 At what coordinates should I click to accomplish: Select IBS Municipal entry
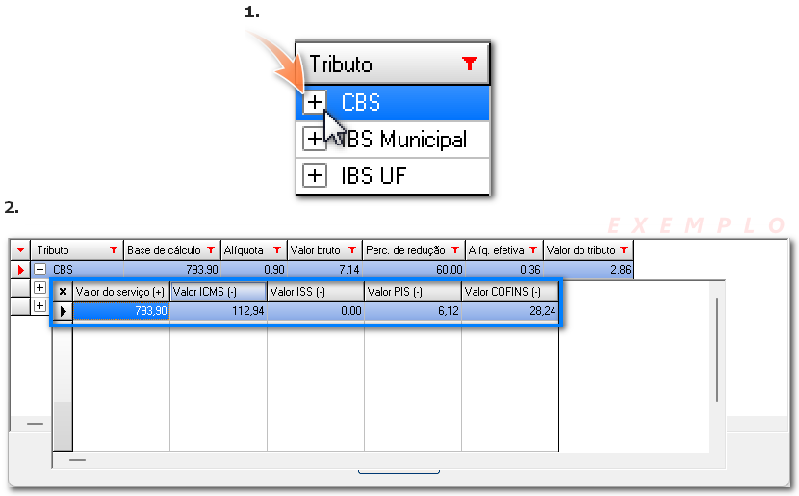coord(393,139)
